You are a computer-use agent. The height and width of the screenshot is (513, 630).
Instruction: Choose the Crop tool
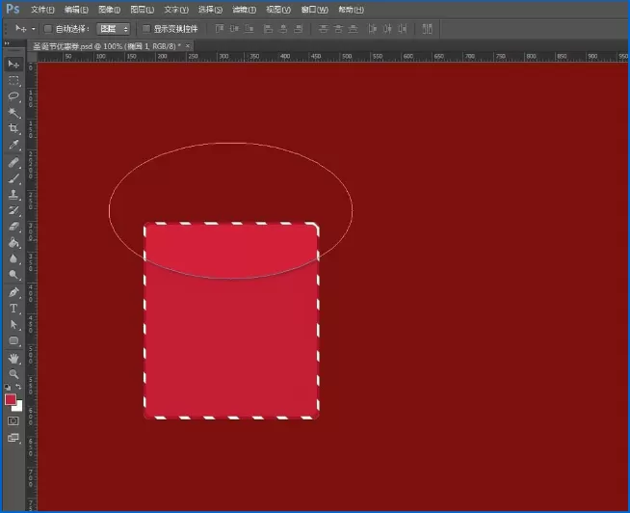point(13,129)
